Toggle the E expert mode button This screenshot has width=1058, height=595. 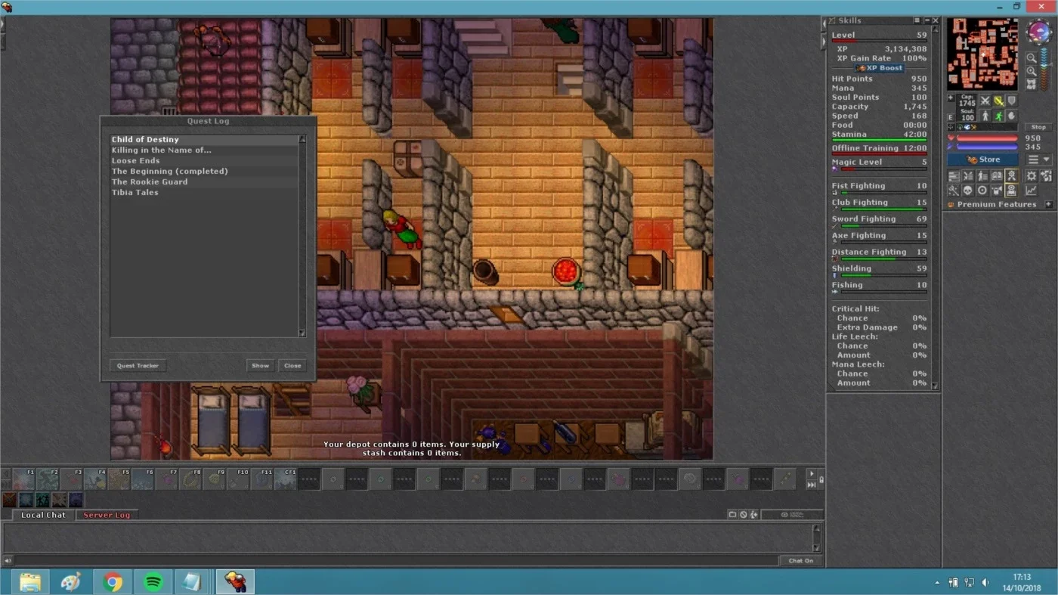(951, 117)
